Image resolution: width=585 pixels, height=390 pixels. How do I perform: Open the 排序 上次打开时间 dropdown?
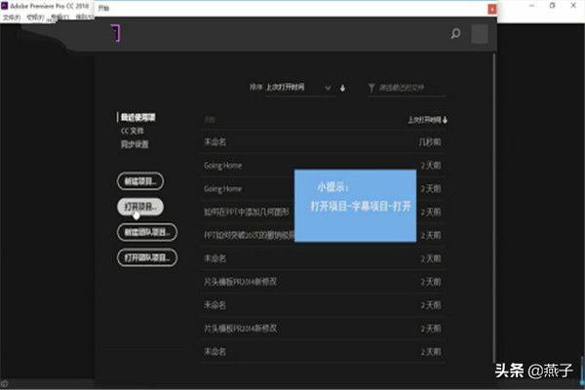click(x=300, y=88)
